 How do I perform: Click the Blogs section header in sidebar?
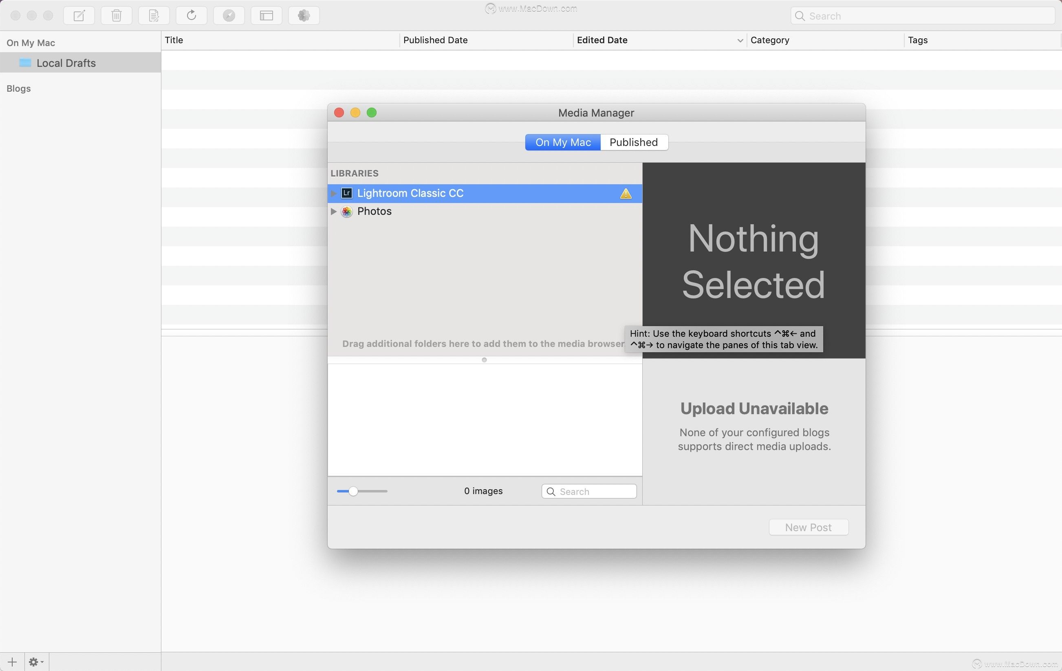tap(18, 89)
